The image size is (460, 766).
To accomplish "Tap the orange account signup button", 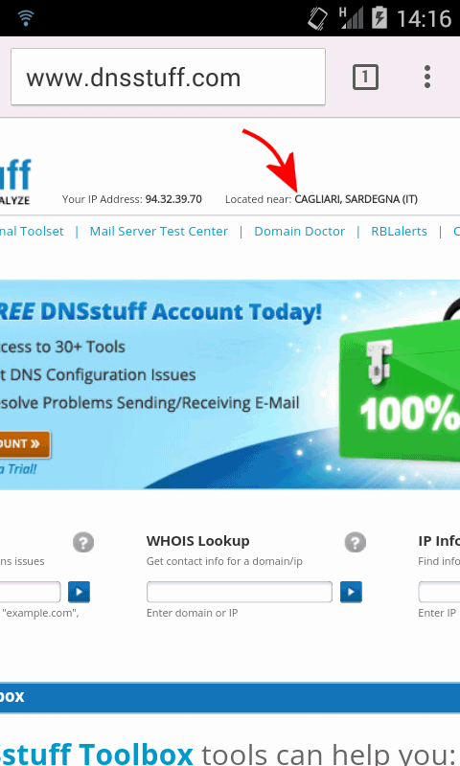I will pyautogui.click(x=25, y=444).
